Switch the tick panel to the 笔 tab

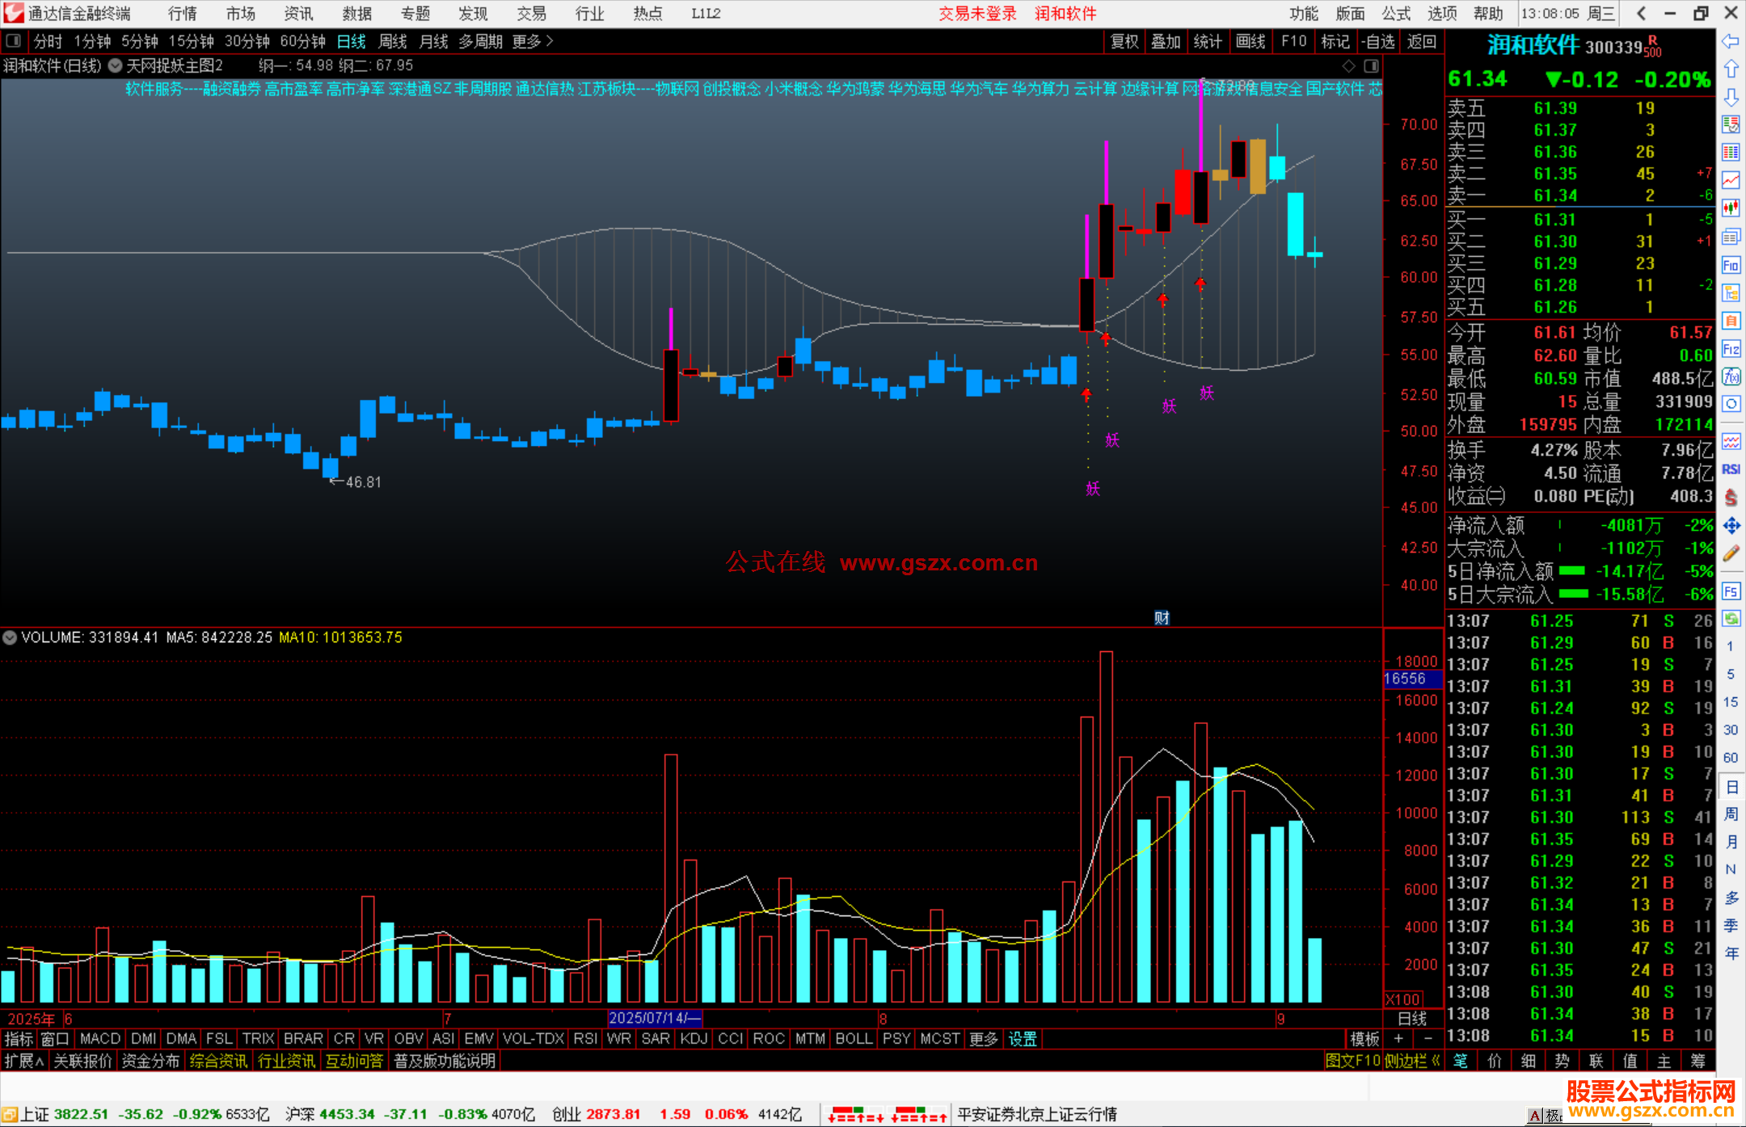[x=1461, y=1061]
